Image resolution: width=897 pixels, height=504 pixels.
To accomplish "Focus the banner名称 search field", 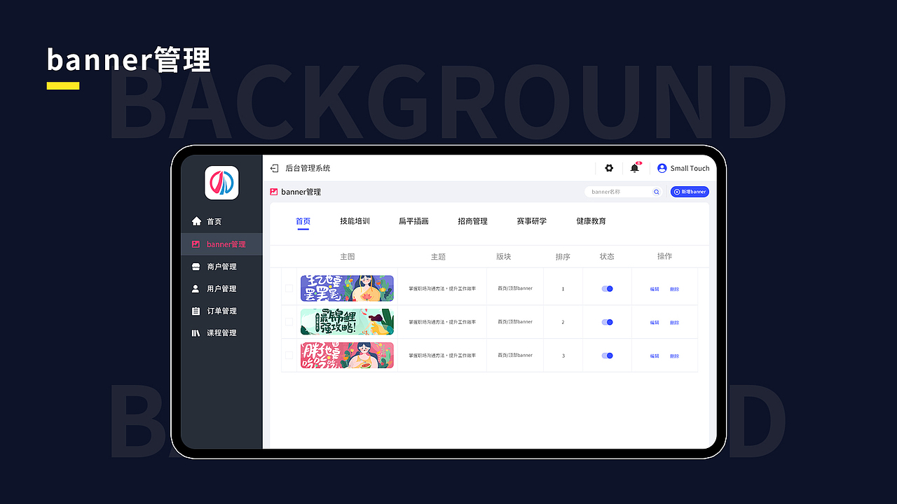I will [x=624, y=192].
